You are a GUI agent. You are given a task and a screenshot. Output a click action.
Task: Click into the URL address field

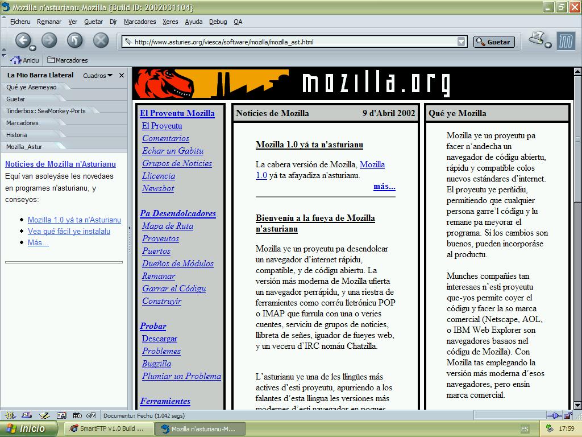(x=295, y=42)
